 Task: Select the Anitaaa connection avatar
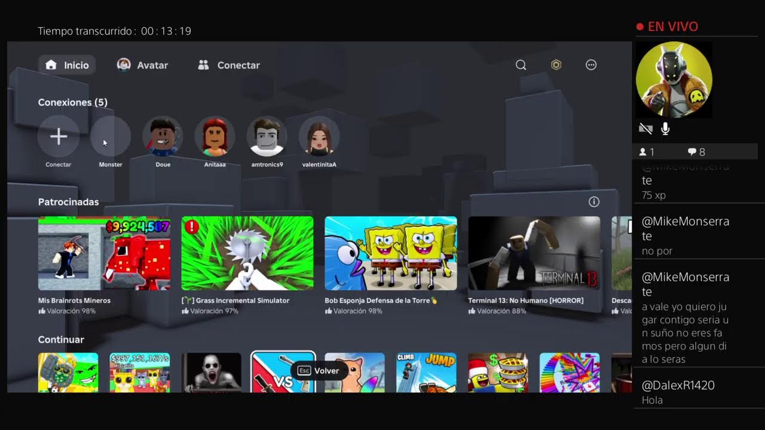pyautogui.click(x=215, y=137)
